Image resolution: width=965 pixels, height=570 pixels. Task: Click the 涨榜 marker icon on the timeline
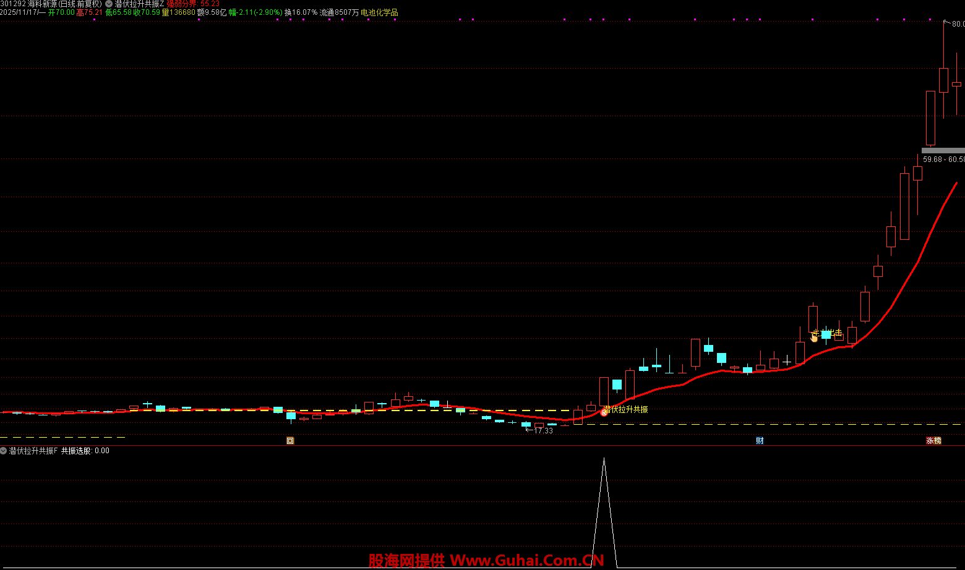point(933,441)
